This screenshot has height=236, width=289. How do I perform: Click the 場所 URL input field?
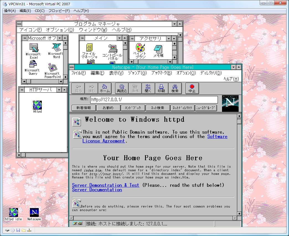click(154, 100)
